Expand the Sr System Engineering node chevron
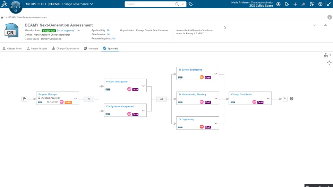Viewport: 333px width, 187px height. (x=215, y=74)
